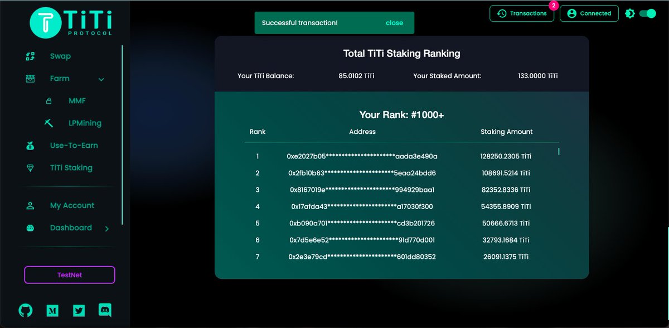The image size is (669, 328).
Task: Select address 0xb090a701…cd3b201726 in rank 5
Action: coord(362,223)
